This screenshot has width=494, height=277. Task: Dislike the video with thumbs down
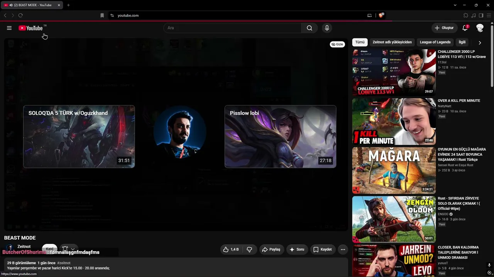pos(249,249)
